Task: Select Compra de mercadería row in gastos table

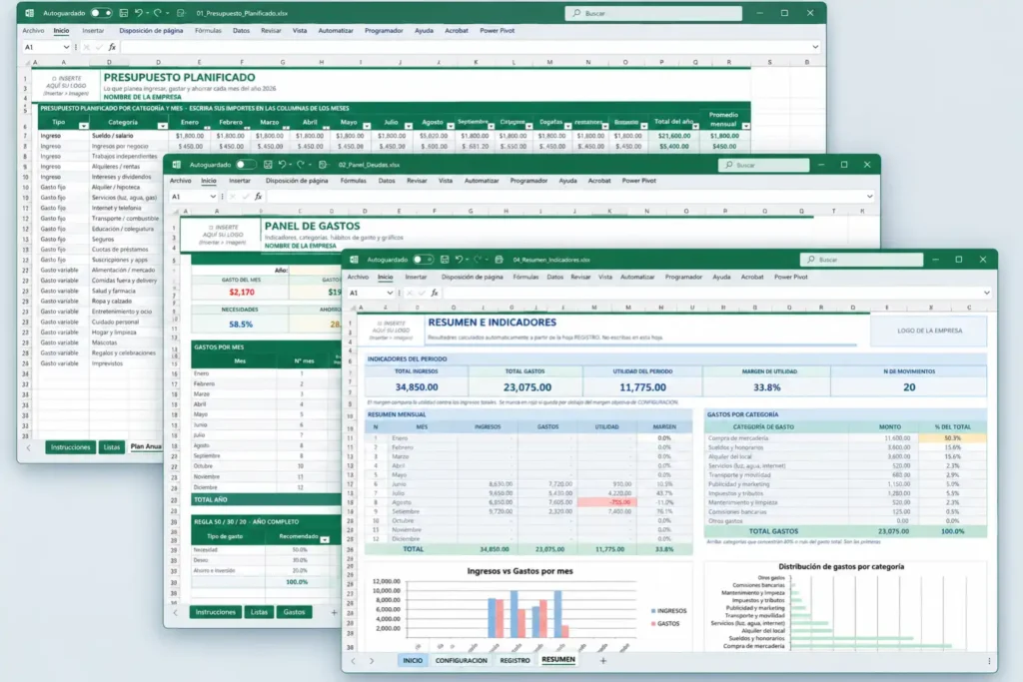Action: click(845, 438)
